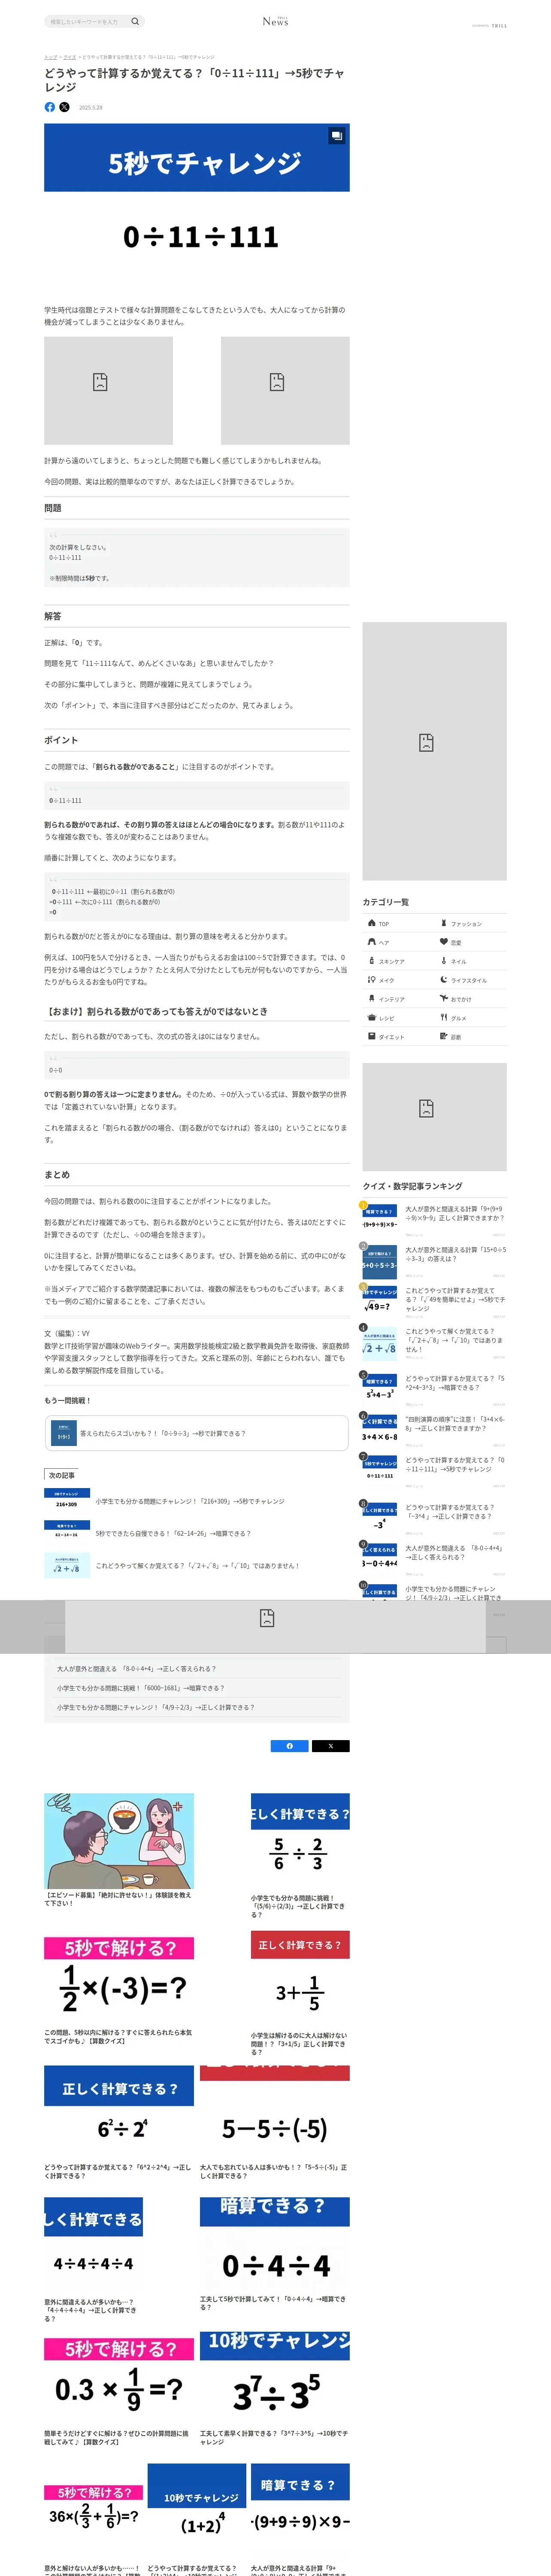
Task: Open the ダイエット scale icon category
Action: [372, 1036]
